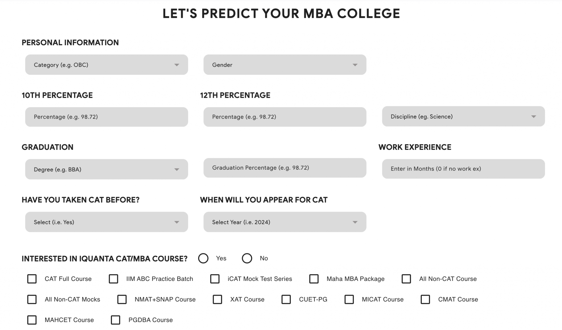Enable the CAT Full Course checkbox

pyautogui.click(x=32, y=279)
